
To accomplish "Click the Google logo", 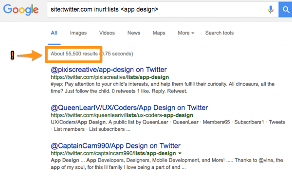I will coord(21,10).
